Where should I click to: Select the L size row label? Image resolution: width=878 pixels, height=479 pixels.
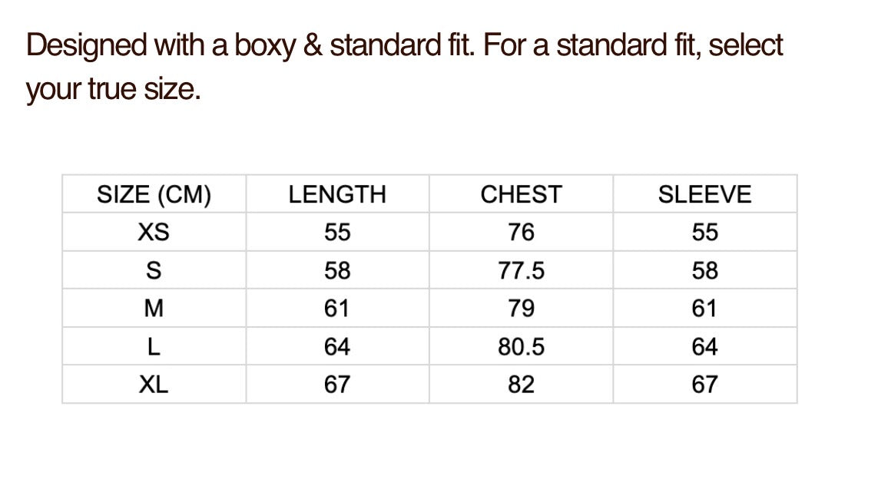154,346
